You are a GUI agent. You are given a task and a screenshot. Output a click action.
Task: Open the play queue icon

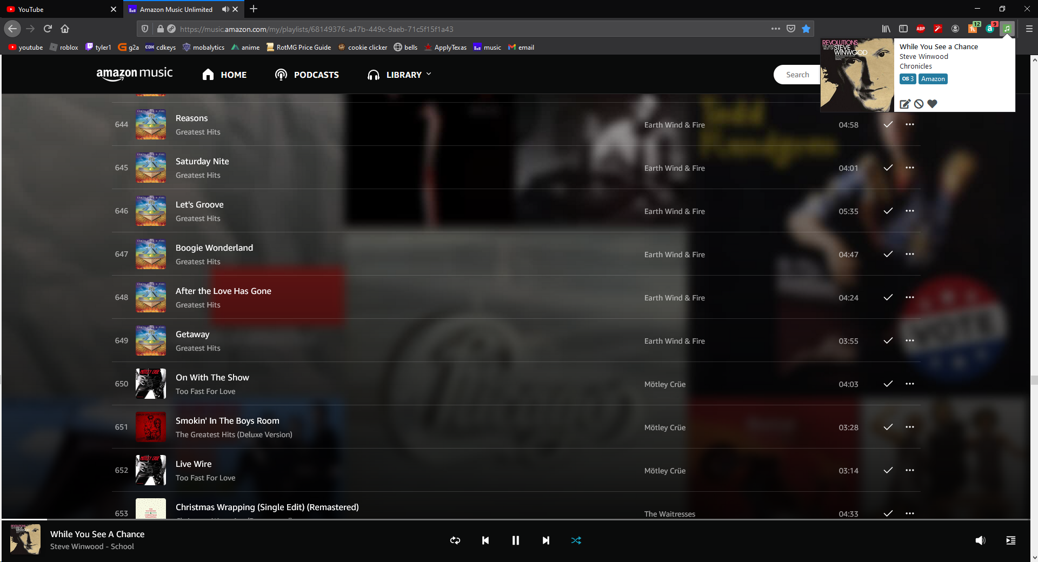(1010, 540)
